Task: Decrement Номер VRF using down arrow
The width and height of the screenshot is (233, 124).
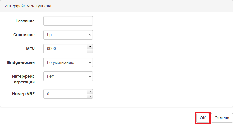Action: [90, 96]
